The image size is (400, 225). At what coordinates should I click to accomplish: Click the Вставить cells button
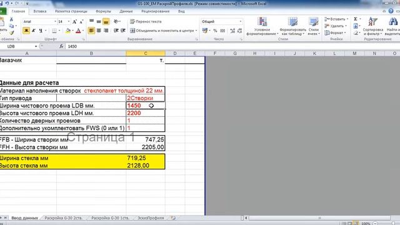(336, 19)
